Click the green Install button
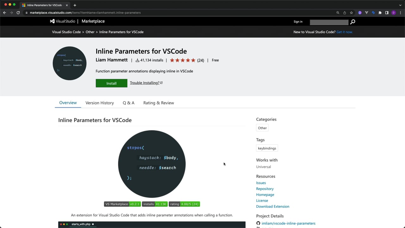This screenshot has height=228, width=405. coord(111,83)
